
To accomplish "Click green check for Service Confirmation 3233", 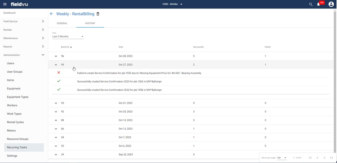I will [x=59, y=81].
